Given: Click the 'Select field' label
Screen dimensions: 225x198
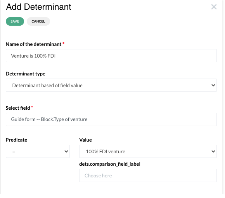Looking at the screenshot, I should click(18, 108).
